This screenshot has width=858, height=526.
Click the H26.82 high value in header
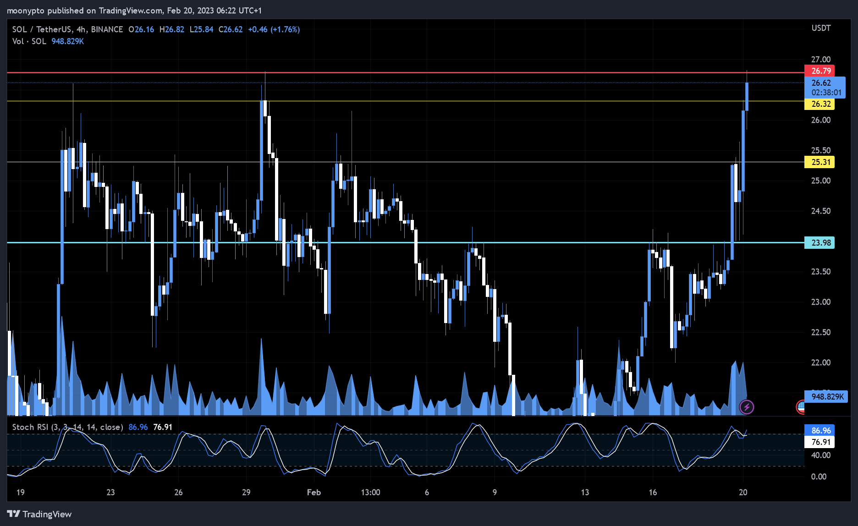pos(172,29)
